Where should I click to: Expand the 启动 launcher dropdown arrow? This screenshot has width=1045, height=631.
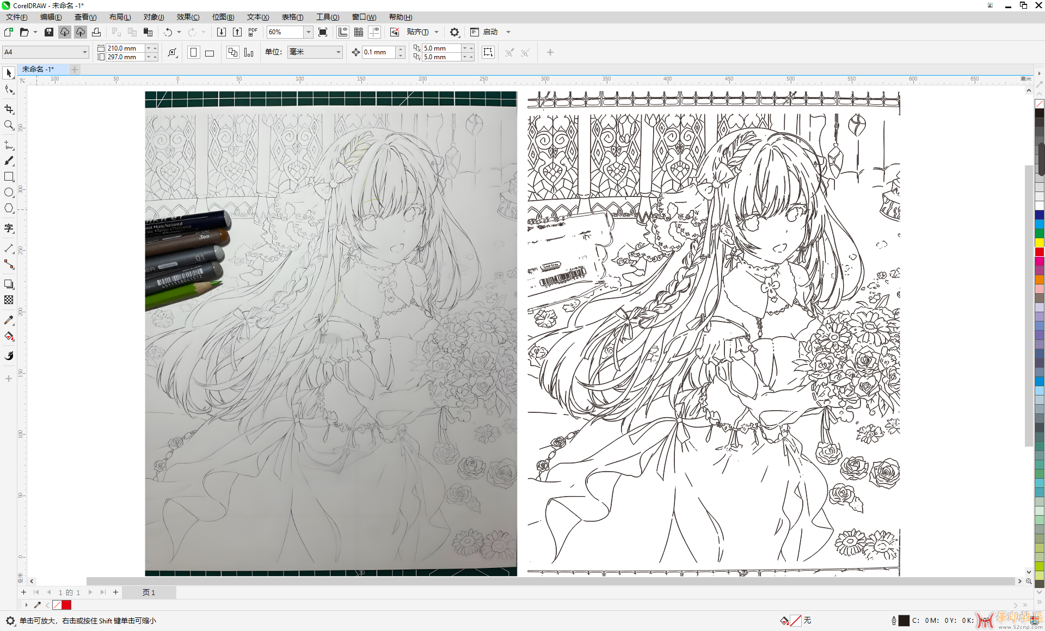508,32
